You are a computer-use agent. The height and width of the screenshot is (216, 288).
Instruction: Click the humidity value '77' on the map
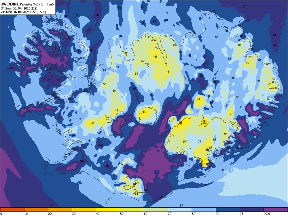point(200,141)
